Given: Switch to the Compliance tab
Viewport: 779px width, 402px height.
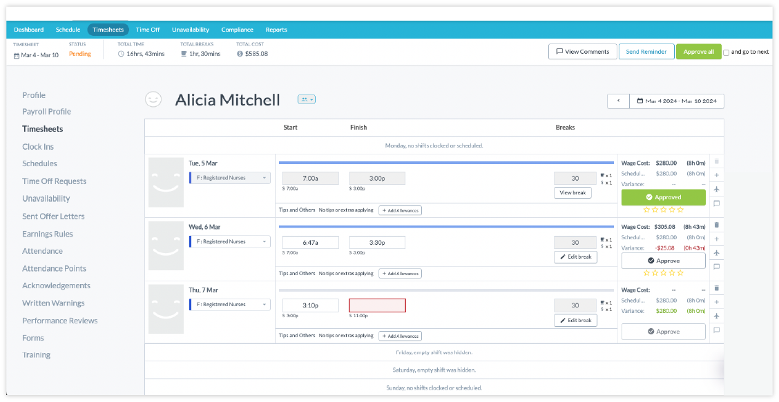Looking at the screenshot, I should point(237,30).
